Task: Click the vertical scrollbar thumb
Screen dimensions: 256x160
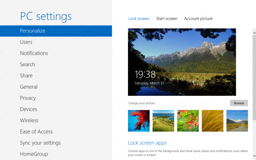Action: click(x=254, y=78)
